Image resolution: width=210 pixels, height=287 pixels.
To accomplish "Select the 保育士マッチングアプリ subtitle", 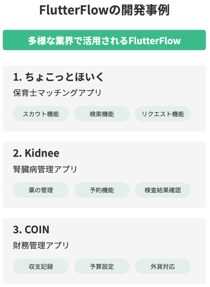I will 57,93.
